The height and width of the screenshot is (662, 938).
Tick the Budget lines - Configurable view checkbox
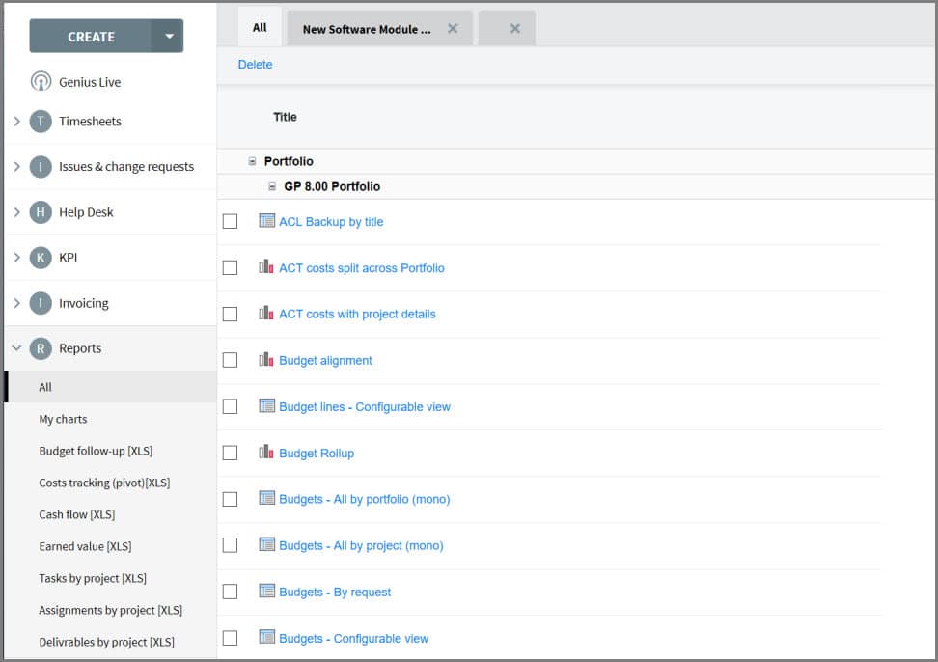click(230, 406)
